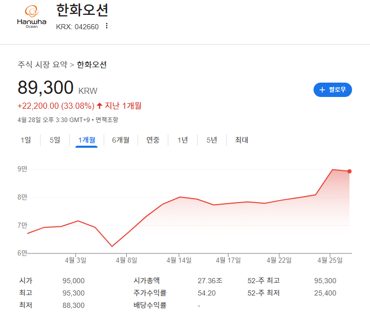Open the three-dot menu beside KRX: 042660
Image resolution: width=370 pixels, height=315 pixels.
point(107,26)
